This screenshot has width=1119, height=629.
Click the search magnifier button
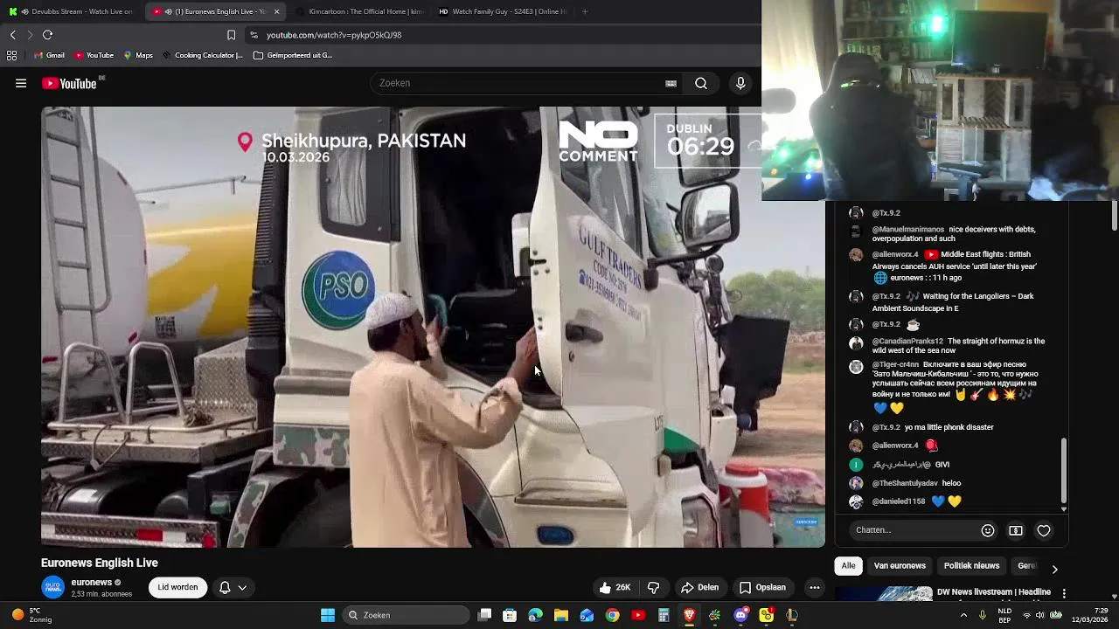coord(701,83)
